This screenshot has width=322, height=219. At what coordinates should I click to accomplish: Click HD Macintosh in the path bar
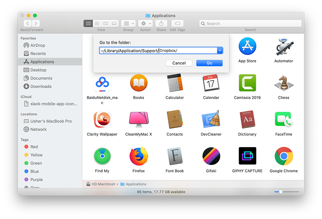point(101,184)
